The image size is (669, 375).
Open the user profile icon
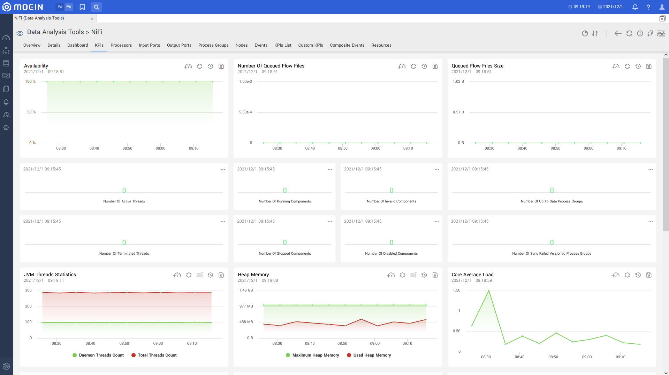point(662,7)
